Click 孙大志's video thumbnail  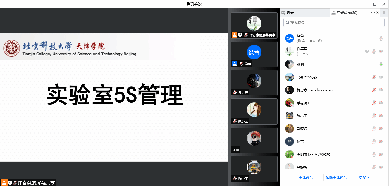coord(254,83)
